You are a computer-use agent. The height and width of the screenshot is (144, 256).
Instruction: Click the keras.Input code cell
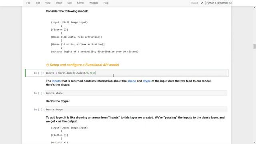(x=136, y=73)
